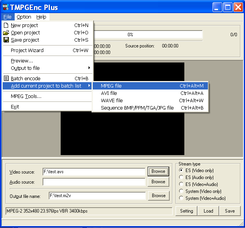This screenshot has height=228, width=245.
Task: Click Browse next to Video source
Action: pyautogui.click(x=158, y=171)
